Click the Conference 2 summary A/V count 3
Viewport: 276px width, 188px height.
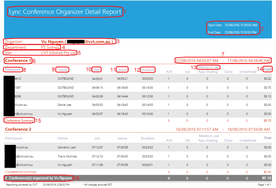(169, 172)
